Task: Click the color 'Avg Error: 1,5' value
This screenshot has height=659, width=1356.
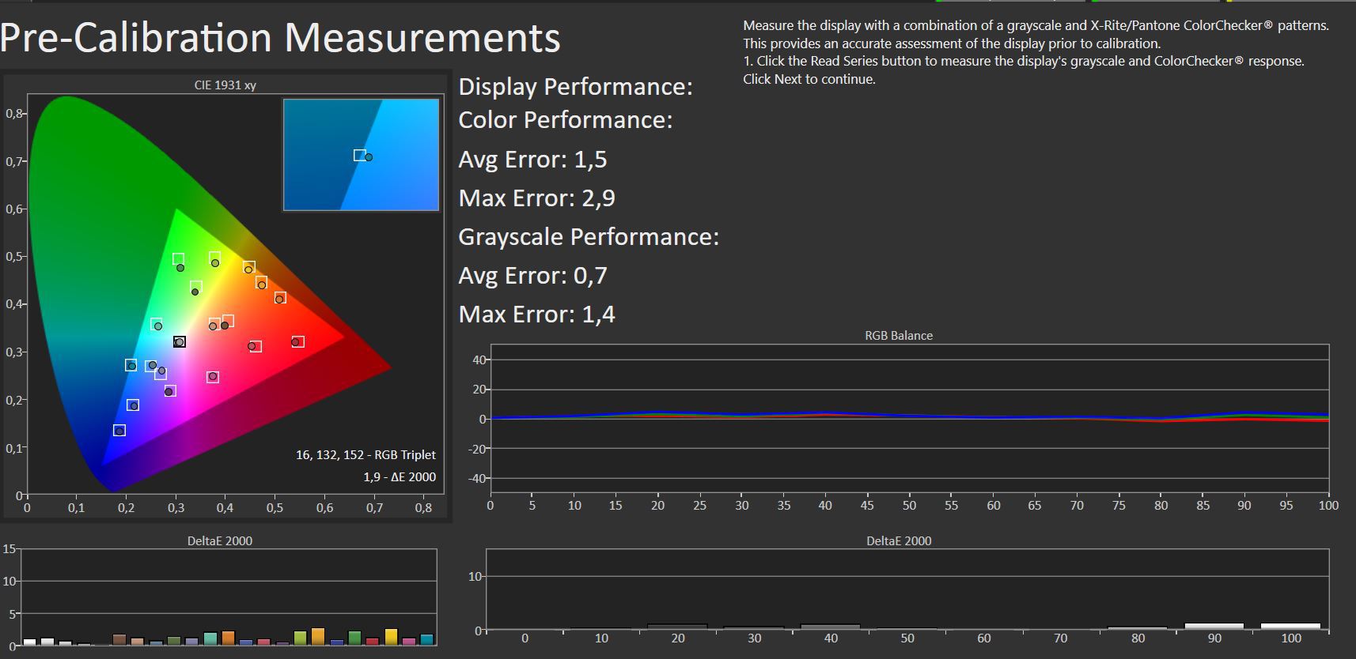Action: [532, 160]
